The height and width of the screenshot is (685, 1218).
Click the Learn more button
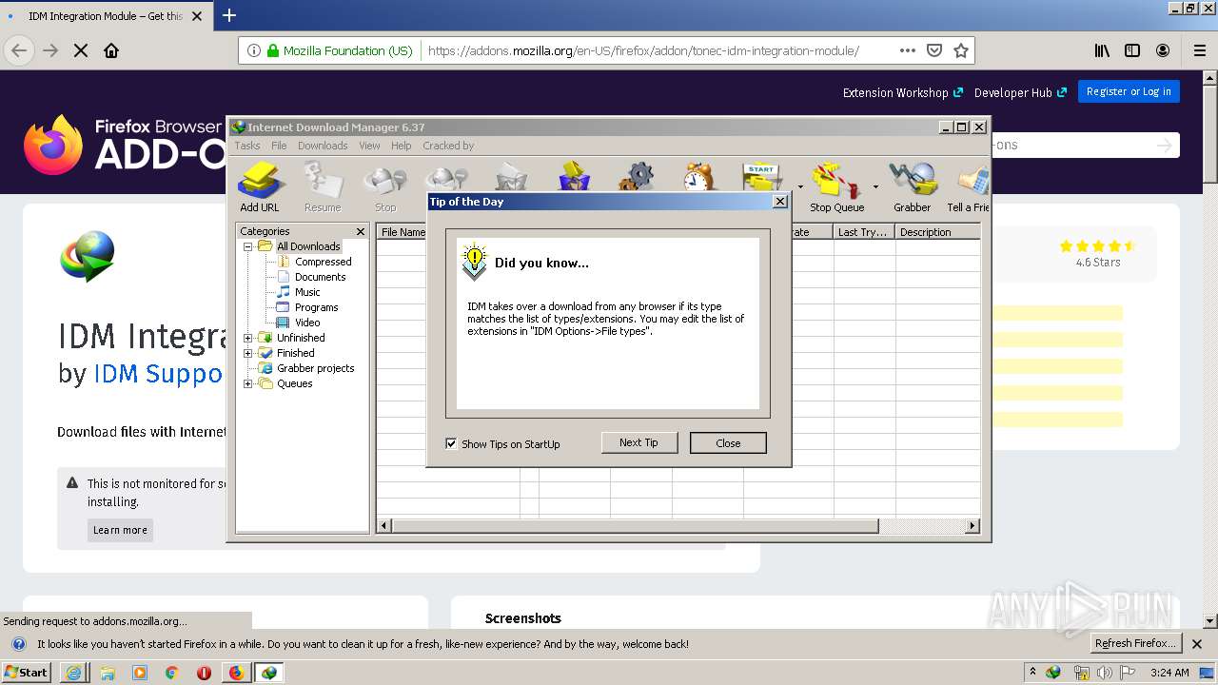coord(120,530)
